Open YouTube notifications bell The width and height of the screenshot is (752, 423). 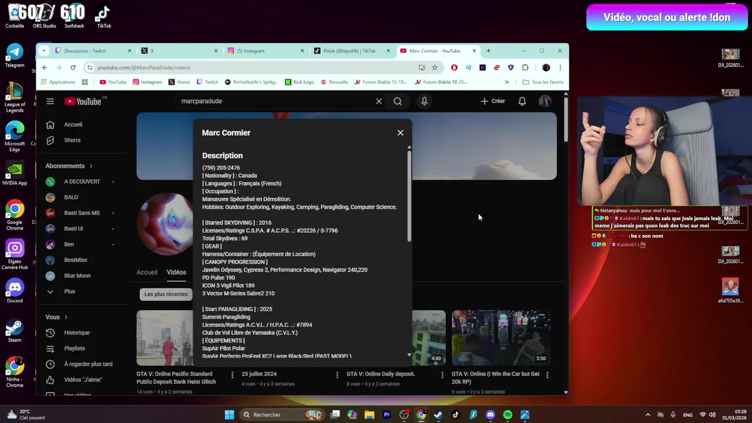[x=522, y=101]
